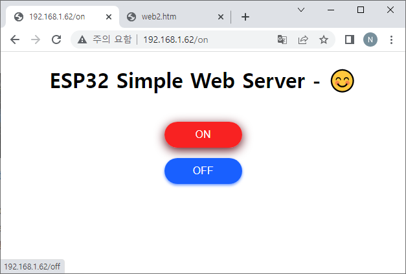406x274 pixels.
Task: Switch to the web2.htm tab
Action: (175, 17)
